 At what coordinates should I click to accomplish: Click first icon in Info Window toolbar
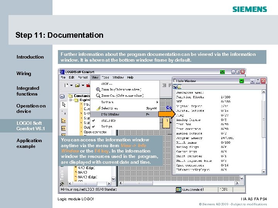175,87
